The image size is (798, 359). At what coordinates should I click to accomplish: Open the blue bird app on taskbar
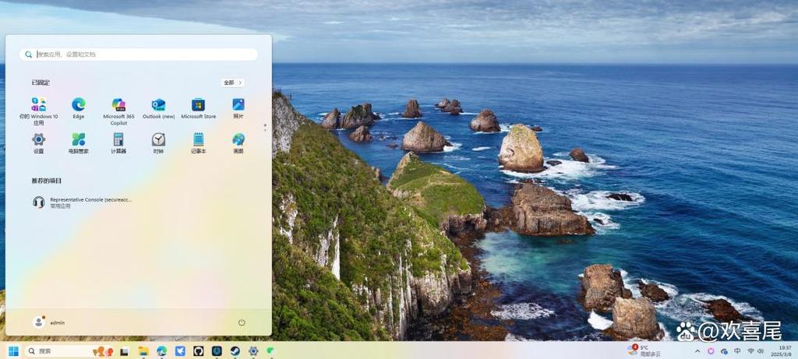tap(180, 351)
